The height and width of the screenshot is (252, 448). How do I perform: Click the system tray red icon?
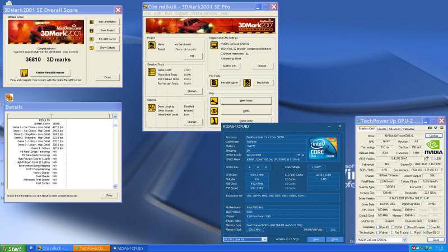pyautogui.click(x=413, y=248)
